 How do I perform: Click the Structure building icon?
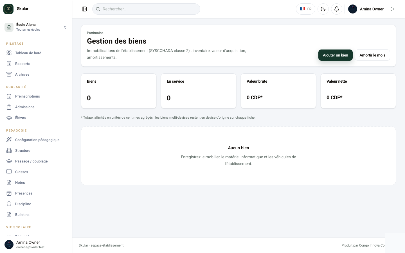pos(9,150)
